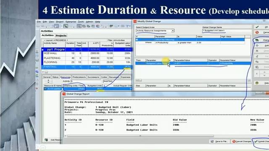Open the Help menu in the main window
269x151 pixels.
[98, 22]
